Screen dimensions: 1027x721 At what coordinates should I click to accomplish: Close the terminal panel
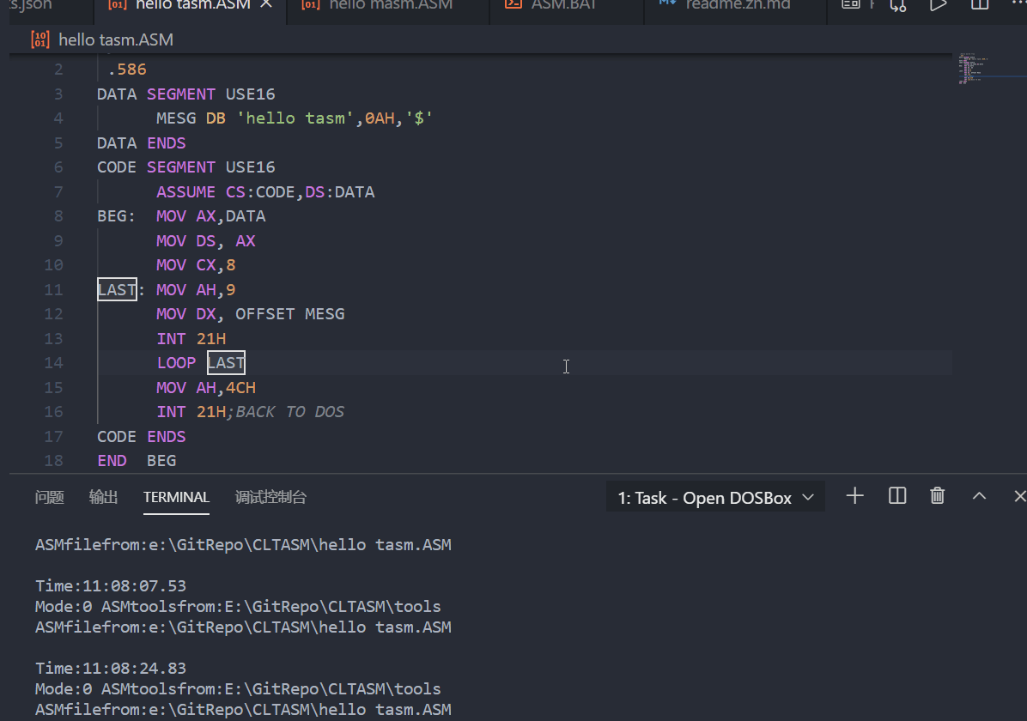[1020, 496]
